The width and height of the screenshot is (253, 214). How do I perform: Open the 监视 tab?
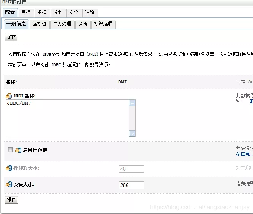coord(42,13)
